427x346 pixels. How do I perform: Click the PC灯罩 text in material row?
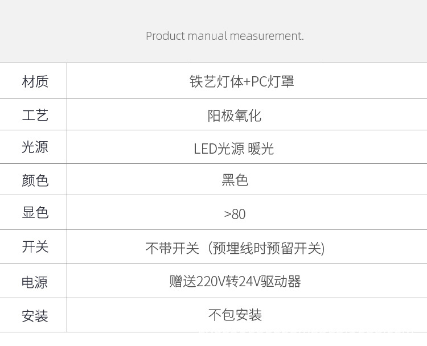point(273,81)
